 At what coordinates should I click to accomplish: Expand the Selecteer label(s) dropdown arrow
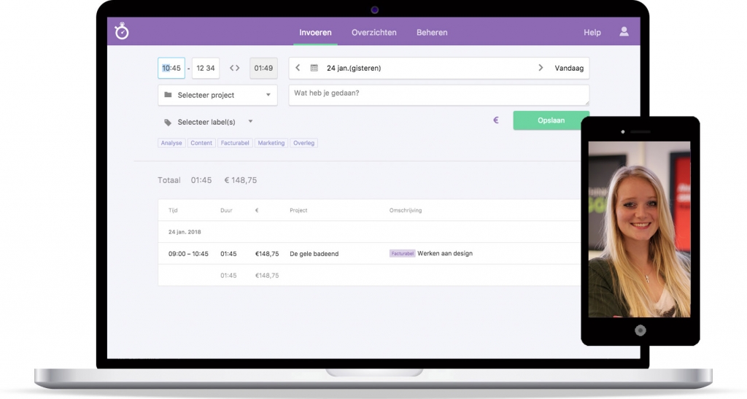click(251, 121)
